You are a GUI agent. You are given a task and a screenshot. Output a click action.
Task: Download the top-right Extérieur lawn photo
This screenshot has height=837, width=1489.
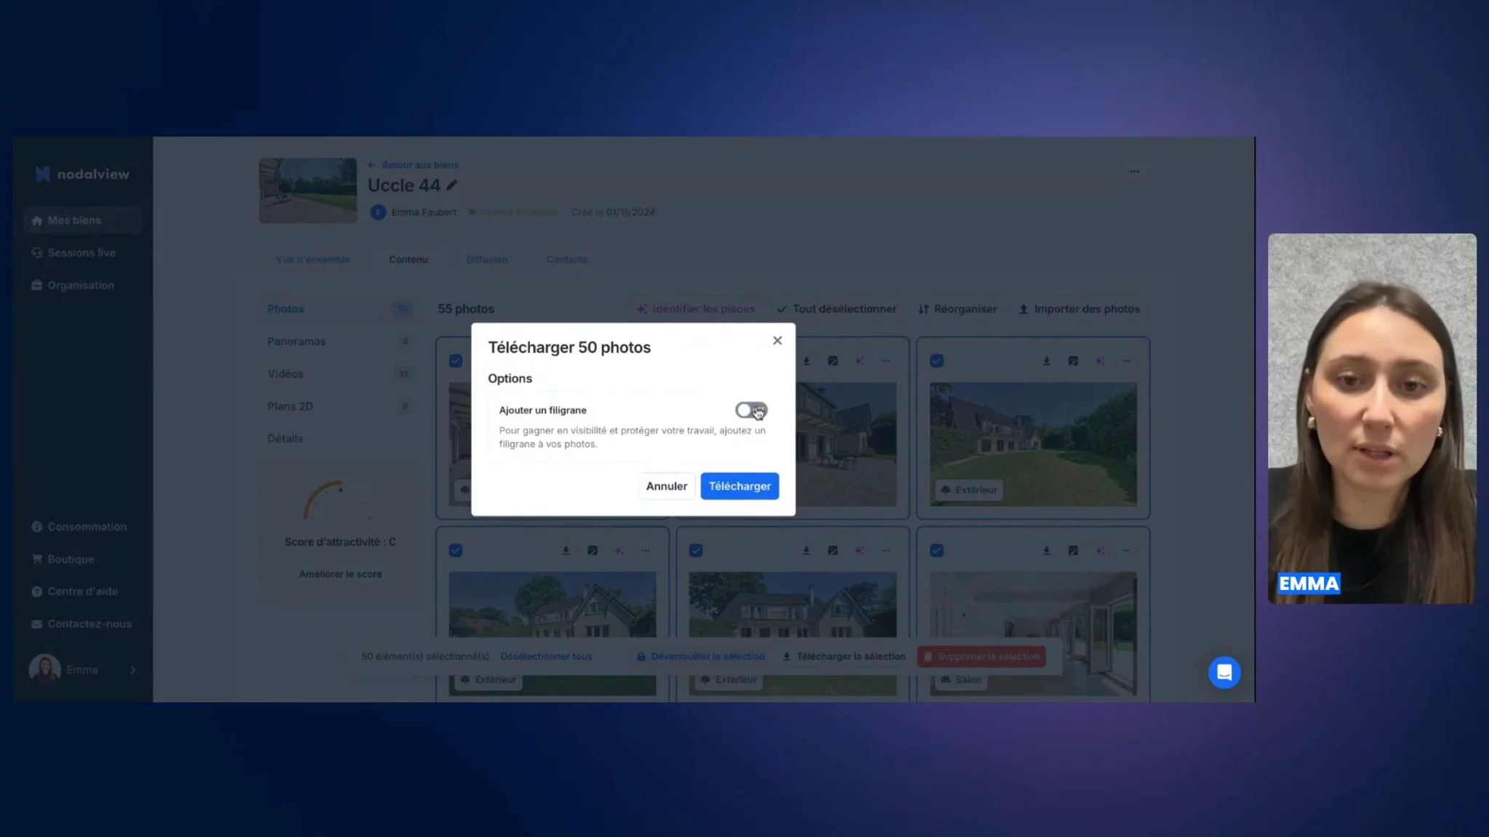pos(1047,361)
